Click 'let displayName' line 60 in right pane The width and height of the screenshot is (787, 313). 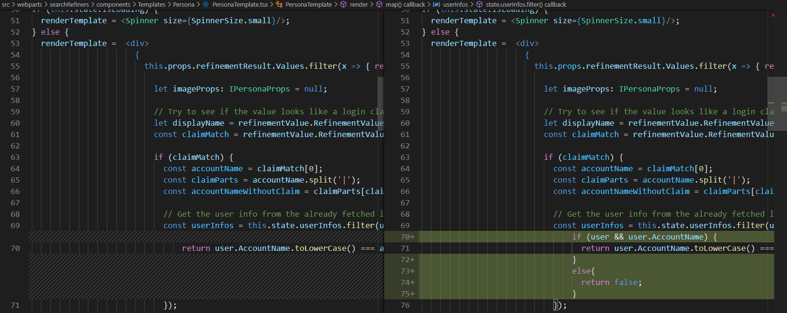pyautogui.click(x=659, y=123)
